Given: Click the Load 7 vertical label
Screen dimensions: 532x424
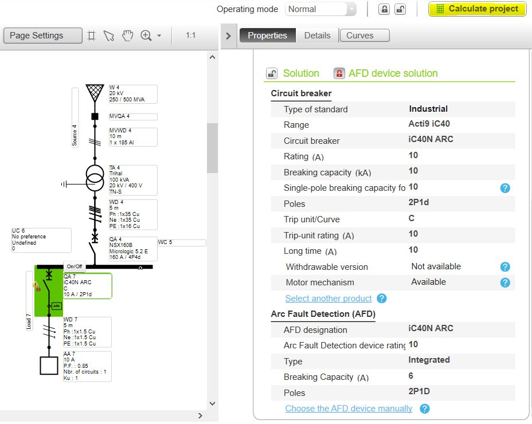Looking at the screenshot, I should 29,301.
